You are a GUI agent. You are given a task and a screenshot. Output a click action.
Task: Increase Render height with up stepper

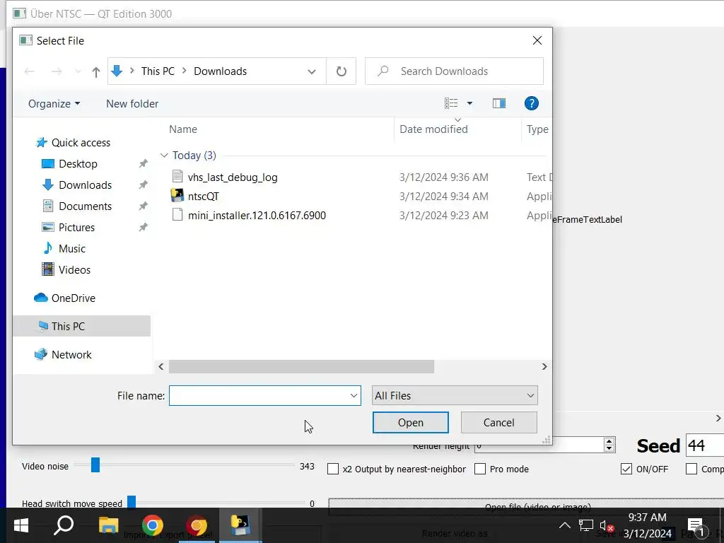[609, 441]
